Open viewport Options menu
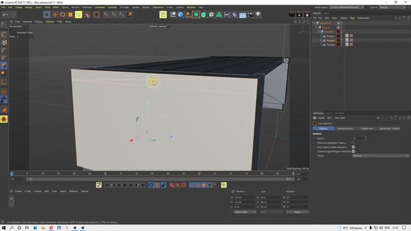 [50, 22]
